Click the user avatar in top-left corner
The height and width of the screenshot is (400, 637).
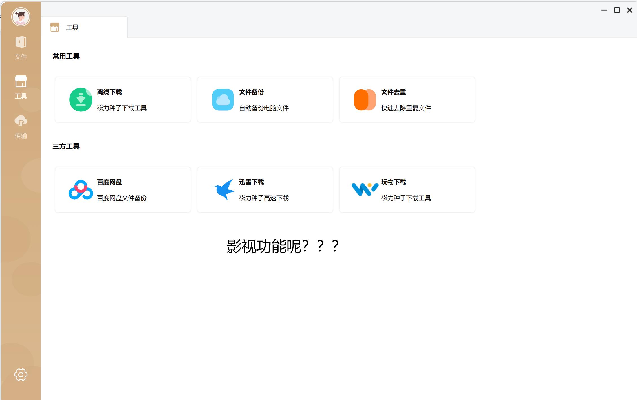coord(21,17)
